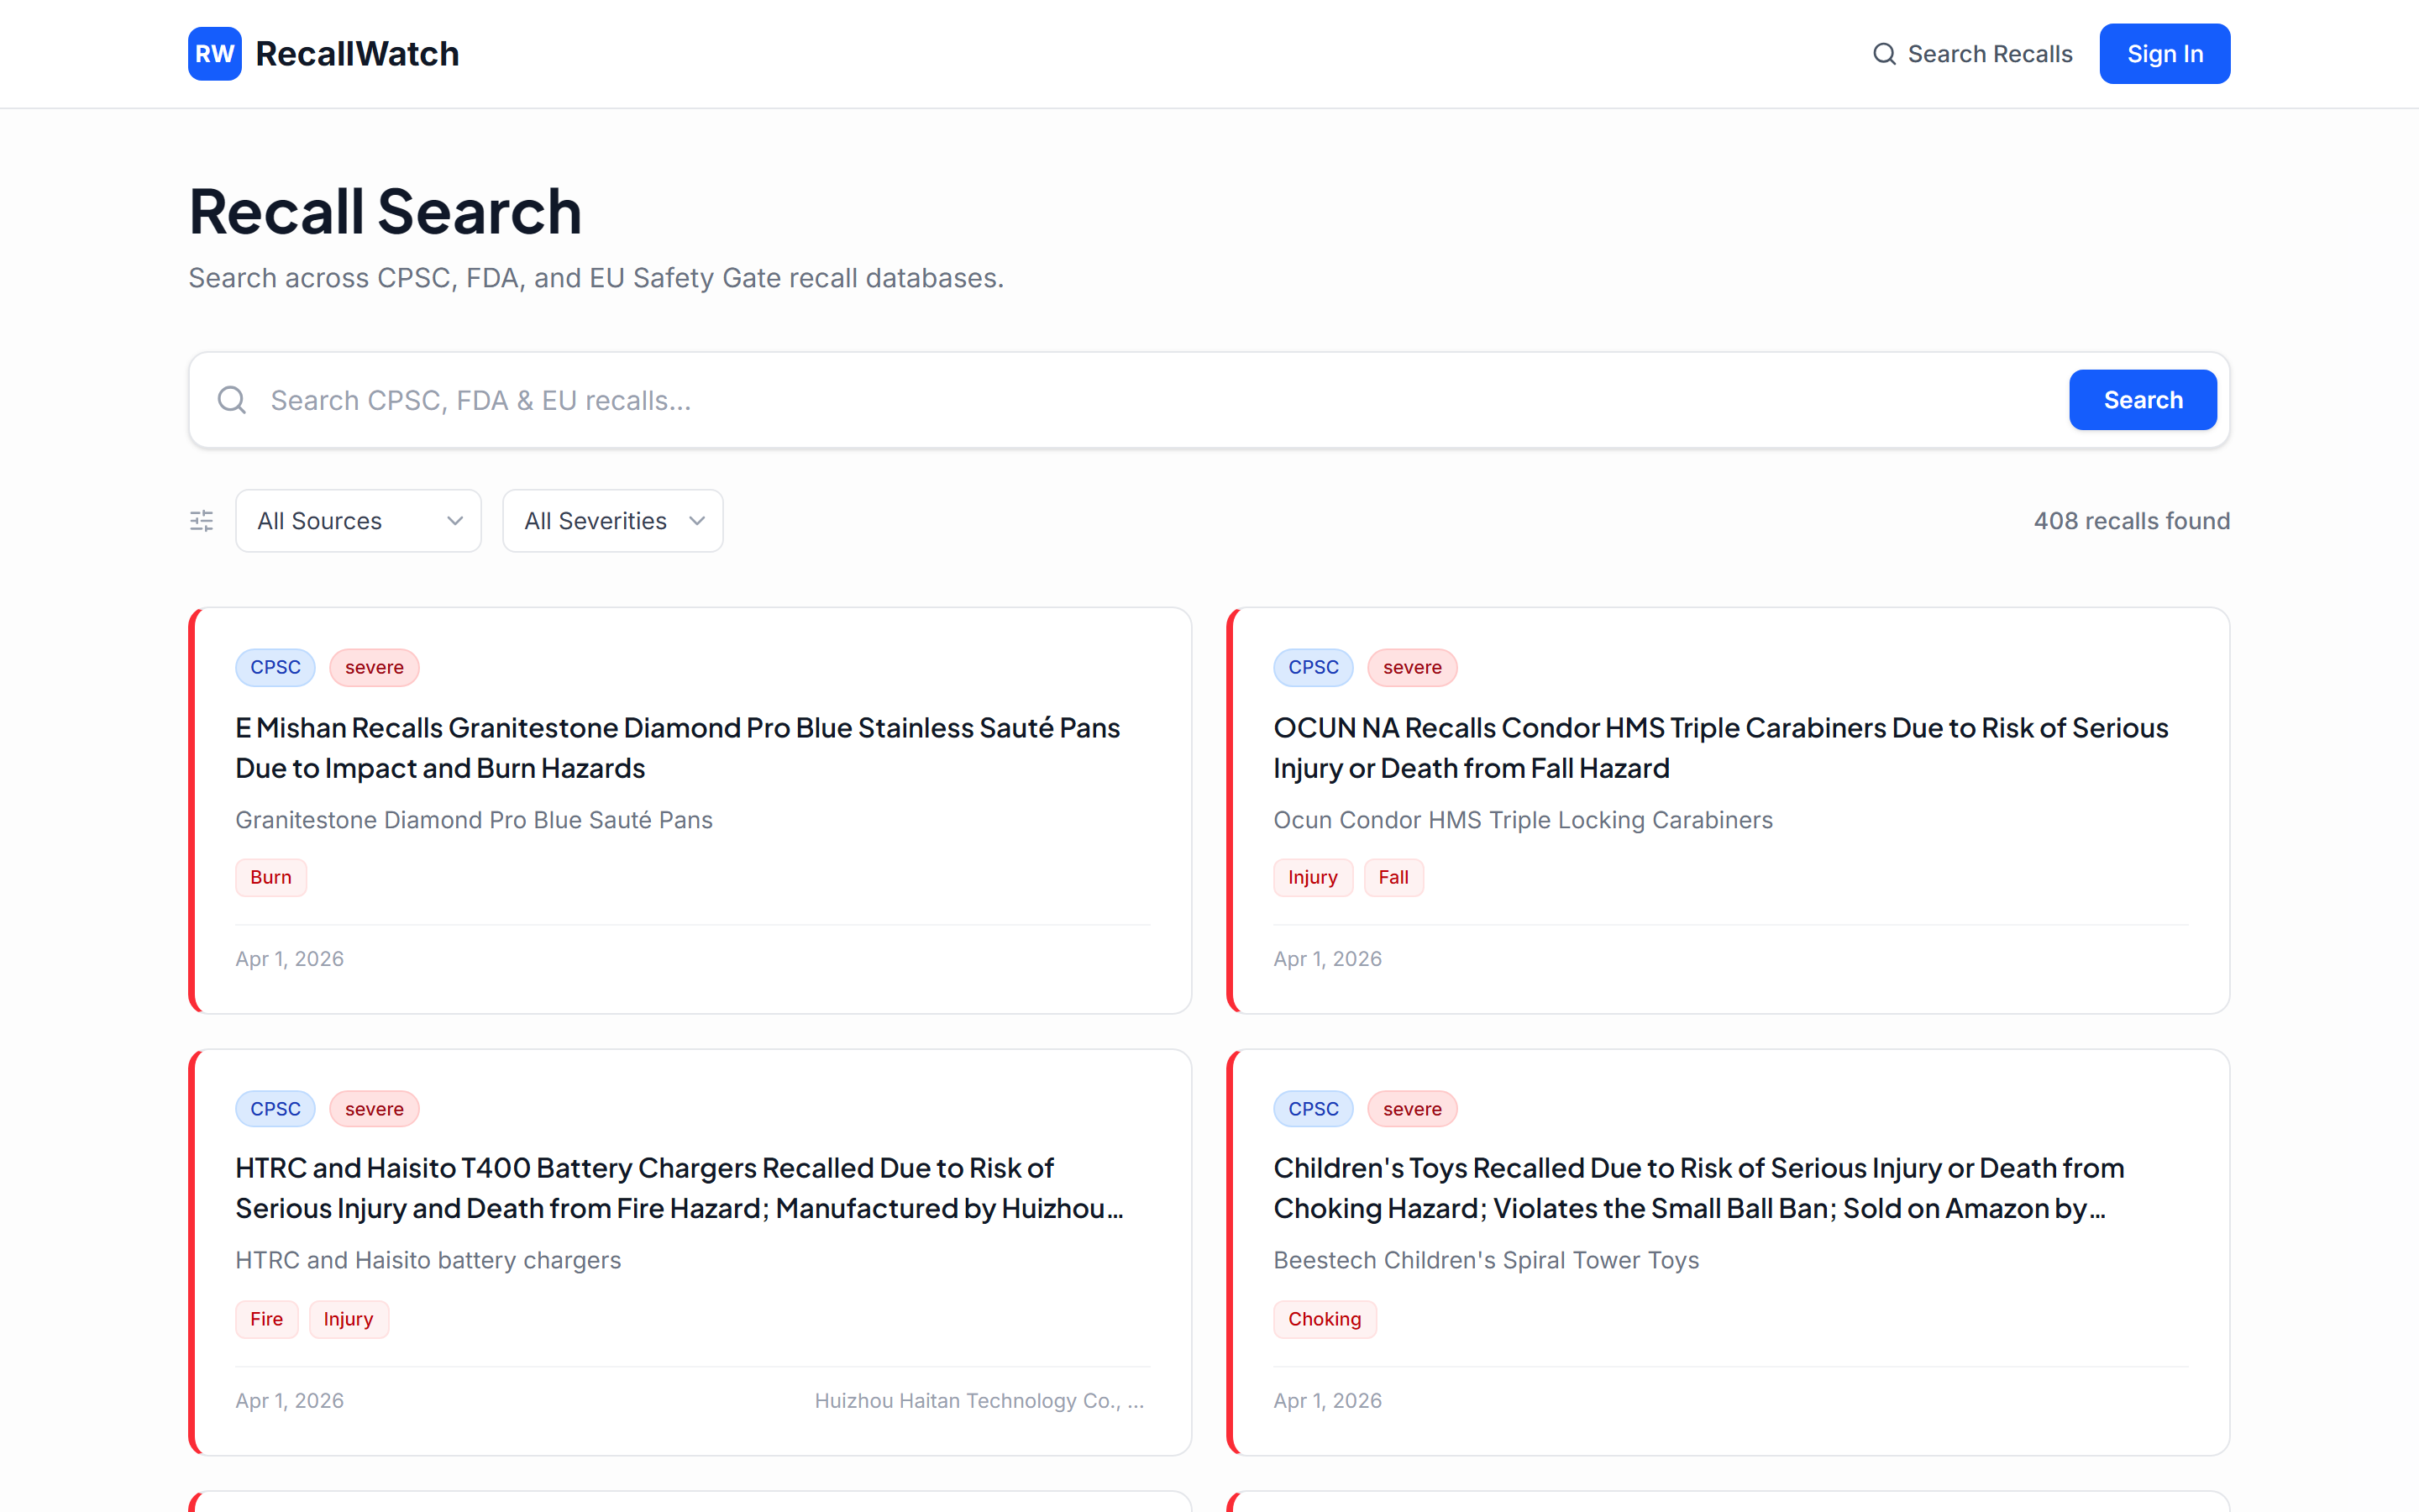This screenshot has width=2419, height=1512.
Task: Click the Sign In button
Action: [x=2163, y=53]
